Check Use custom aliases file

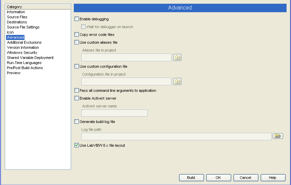(x=76, y=42)
